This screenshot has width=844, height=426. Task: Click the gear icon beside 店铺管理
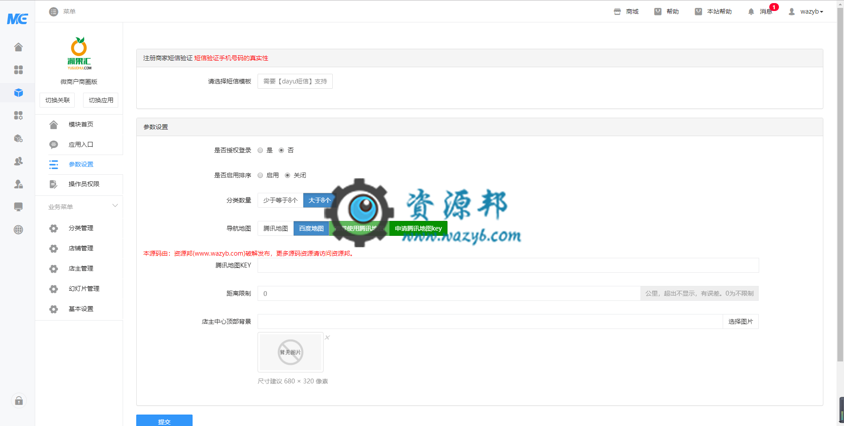(54, 249)
